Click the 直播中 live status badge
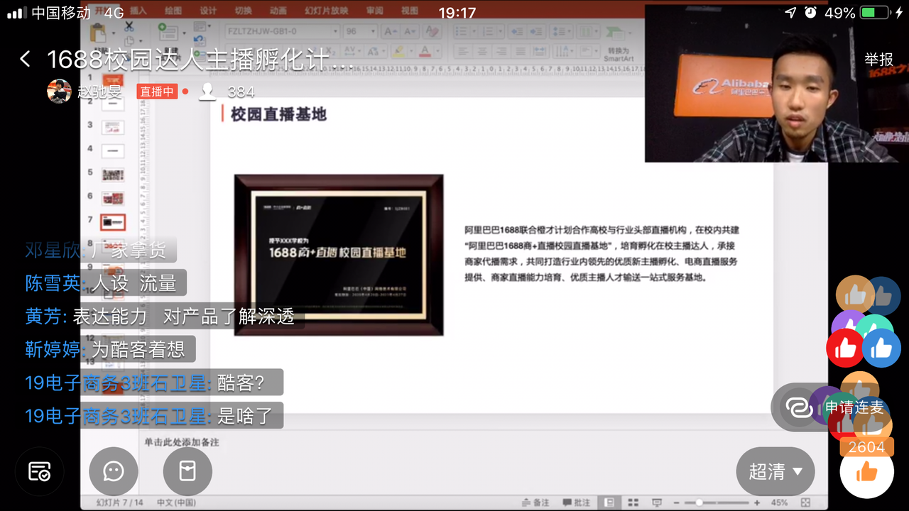The image size is (909, 511). click(156, 92)
